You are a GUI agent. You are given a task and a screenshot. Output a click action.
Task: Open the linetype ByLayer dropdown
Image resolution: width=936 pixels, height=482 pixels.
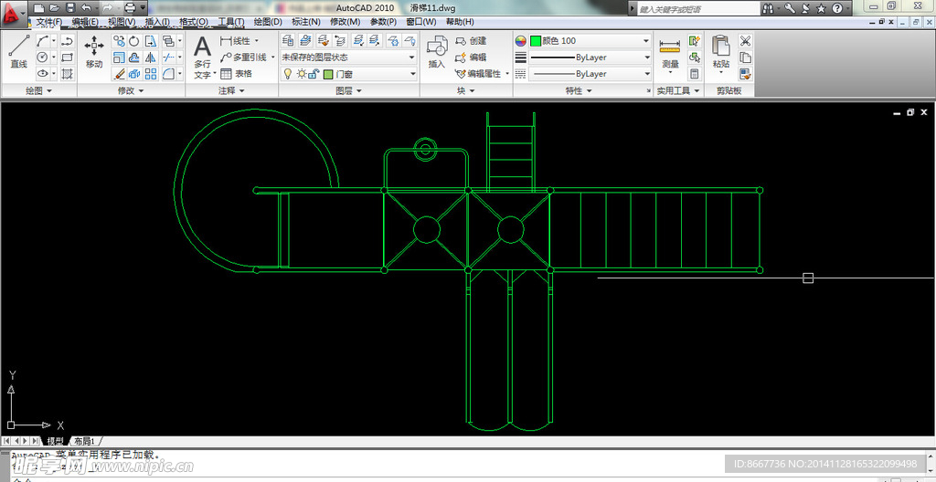590,74
